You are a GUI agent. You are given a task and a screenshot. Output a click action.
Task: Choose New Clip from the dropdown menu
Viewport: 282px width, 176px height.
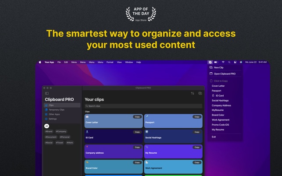(218, 67)
